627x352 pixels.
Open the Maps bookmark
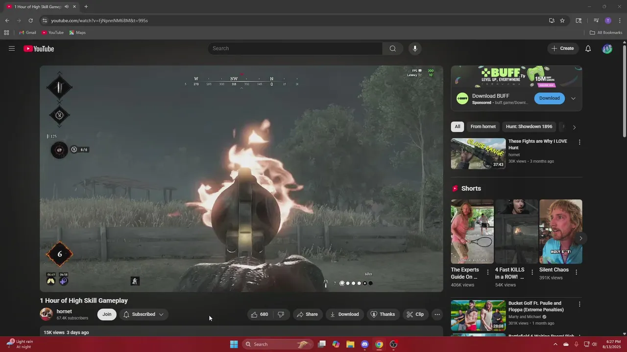[77, 33]
